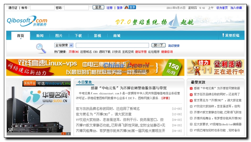Screen dimensions: 251x142
Task: Click the red [详情] link
Action: [x=165, y=98]
